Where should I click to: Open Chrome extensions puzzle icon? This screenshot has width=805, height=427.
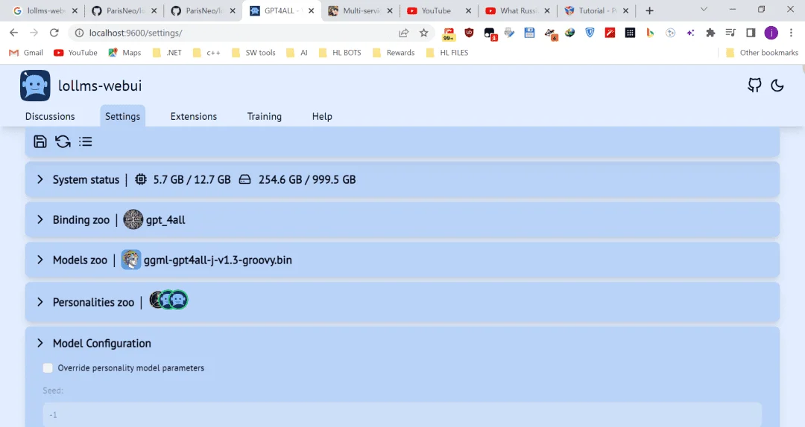tap(710, 33)
